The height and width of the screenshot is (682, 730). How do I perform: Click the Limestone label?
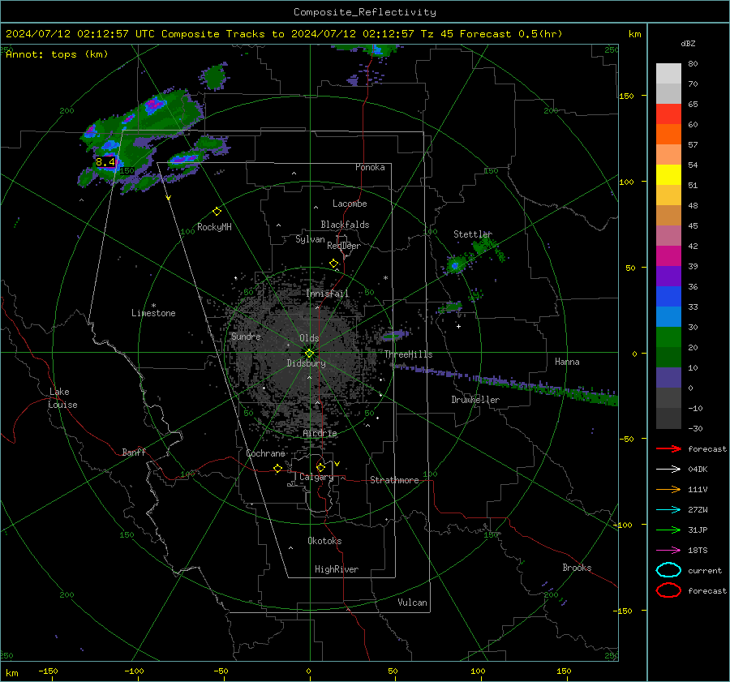pyautogui.click(x=153, y=313)
